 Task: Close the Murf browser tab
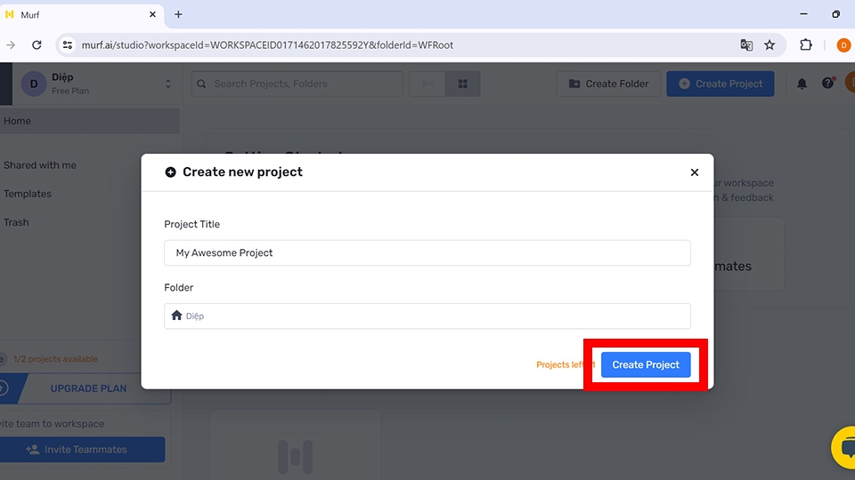152,15
